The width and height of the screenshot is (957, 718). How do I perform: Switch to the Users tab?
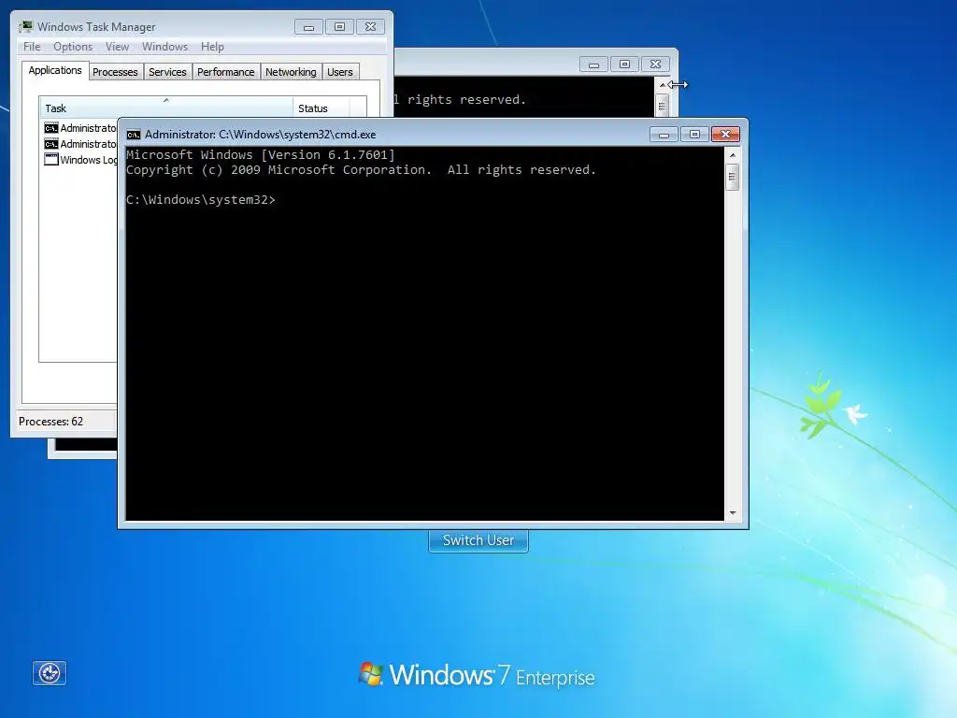pyautogui.click(x=340, y=72)
